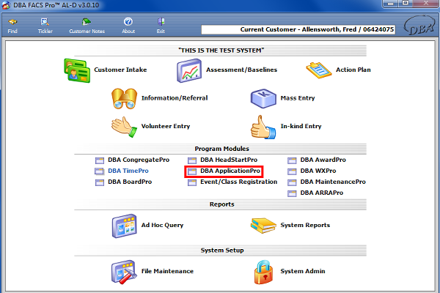This screenshot has width=440, height=293.
Task: Launch DBA MaintenancePro module link
Action: (333, 182)
